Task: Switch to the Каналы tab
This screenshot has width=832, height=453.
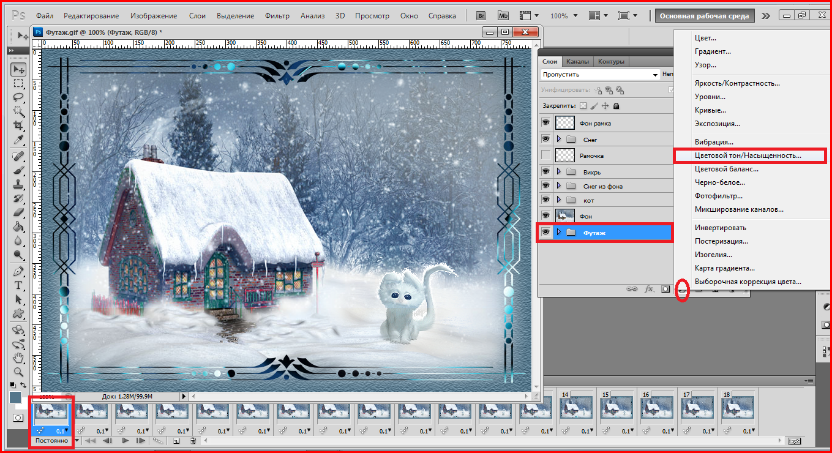Action: pyautogui.click(x=577, y=61)
